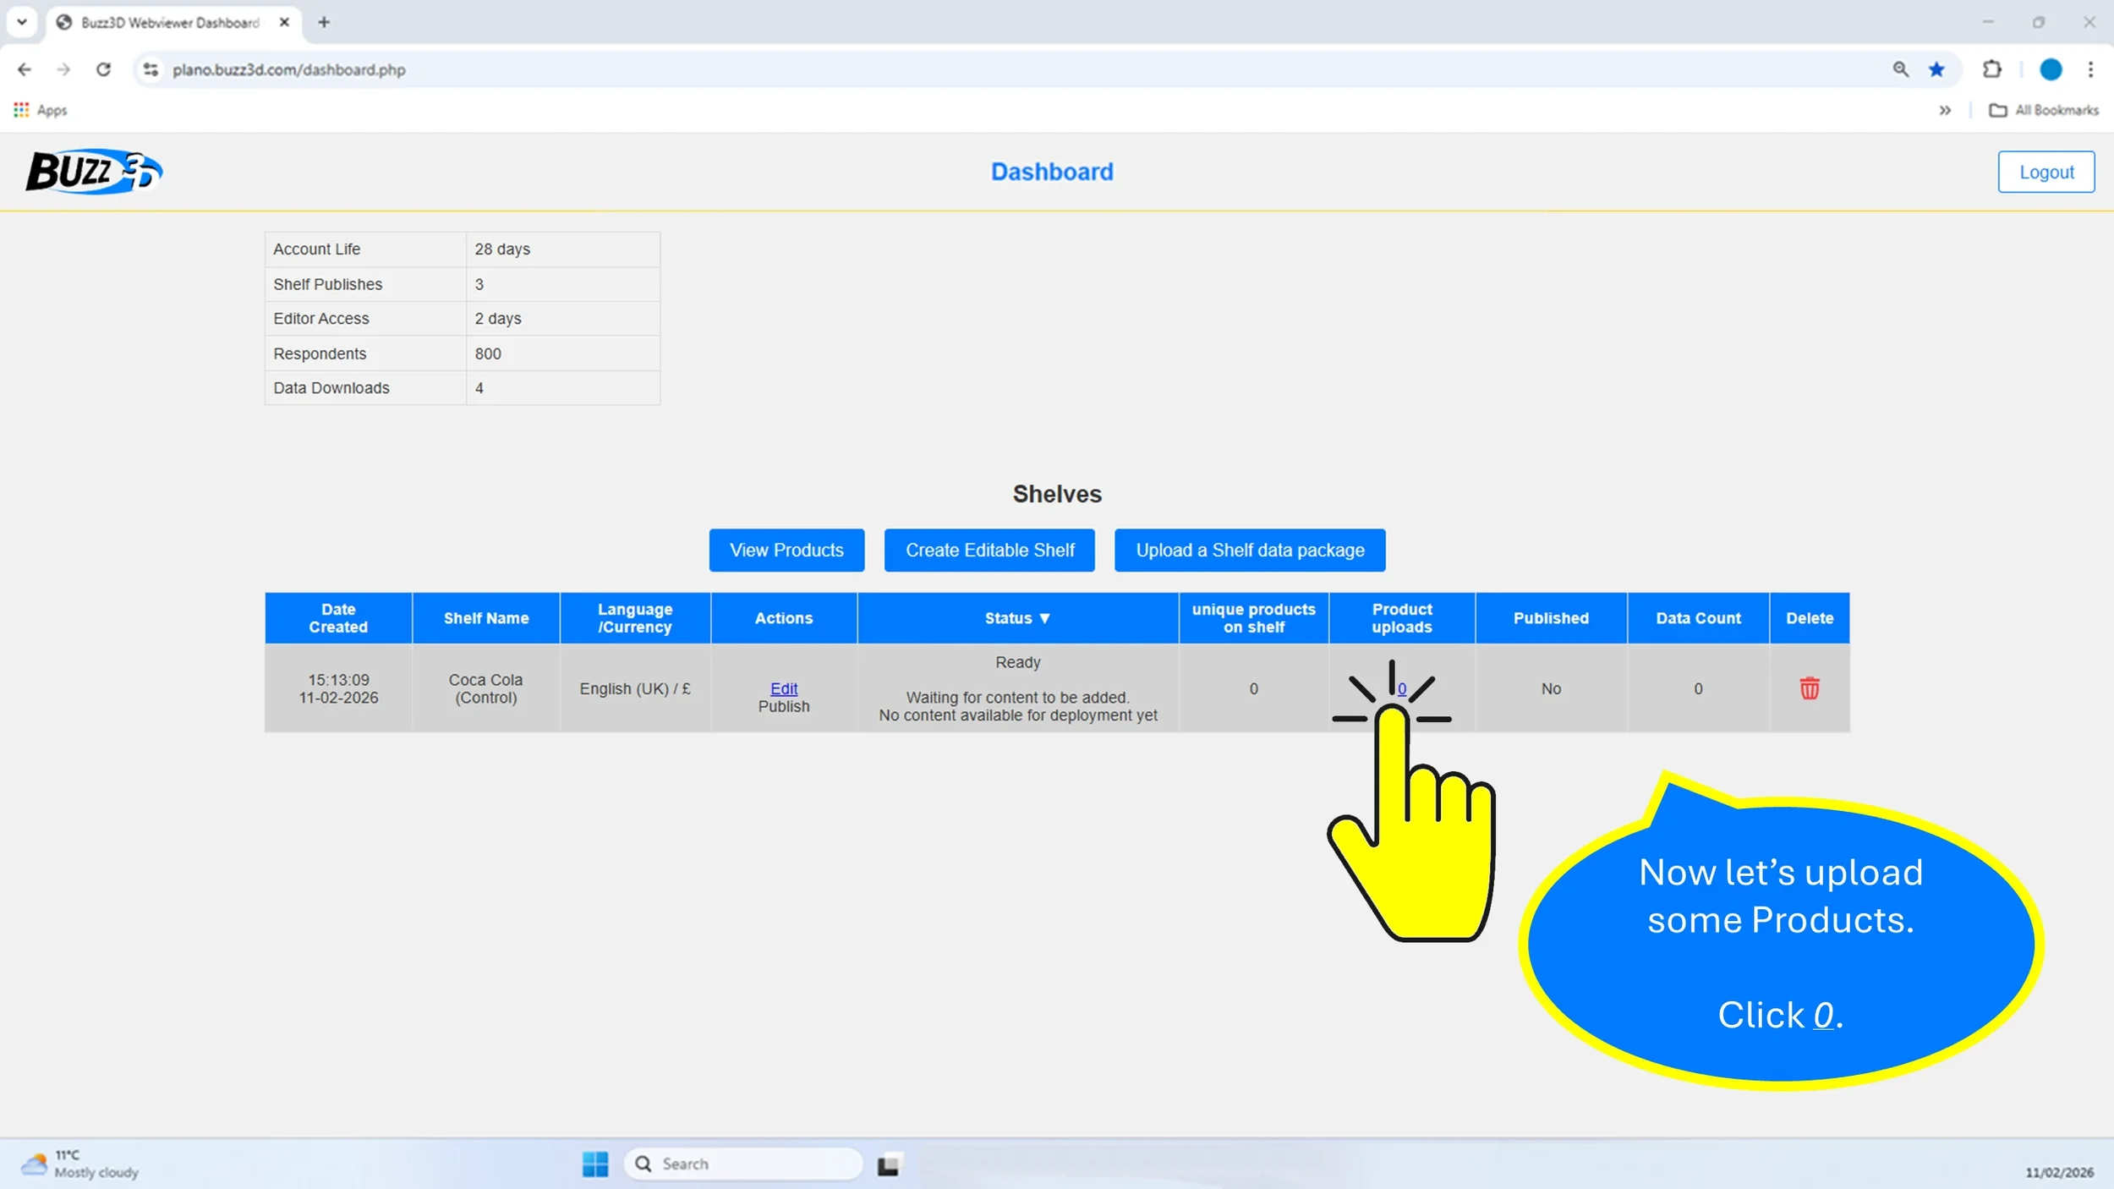This screenshot has width=2114, height=1189.
Task: Open Chrome three-dot menu
Action: [2090, 69]
